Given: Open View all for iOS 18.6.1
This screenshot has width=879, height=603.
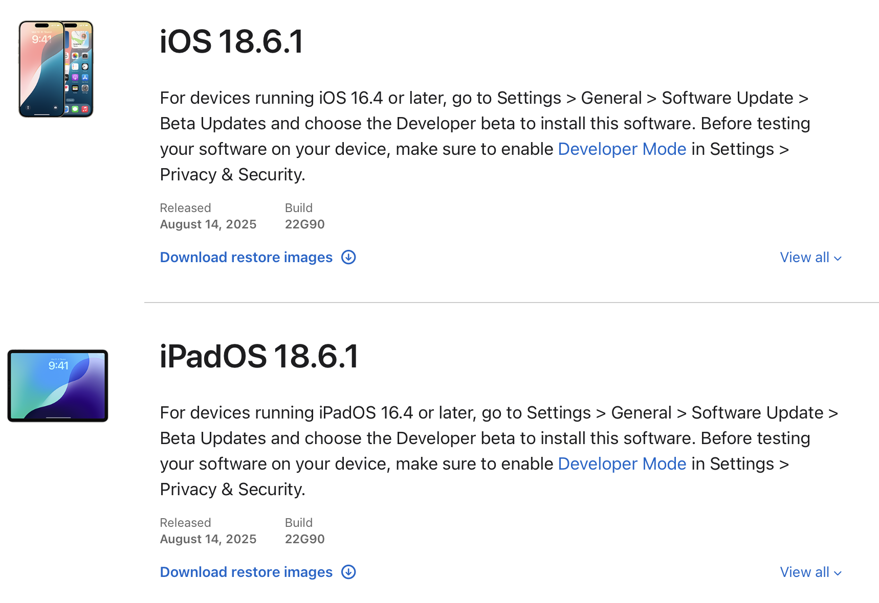Looking at the screenshot, I should [804, 258].
